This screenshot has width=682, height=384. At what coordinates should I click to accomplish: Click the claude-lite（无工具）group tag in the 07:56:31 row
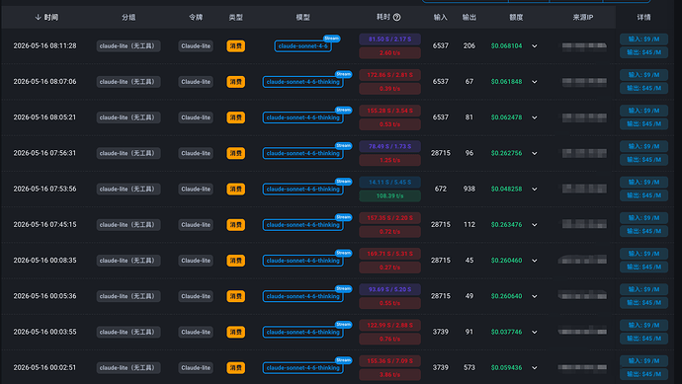[128, 153]
